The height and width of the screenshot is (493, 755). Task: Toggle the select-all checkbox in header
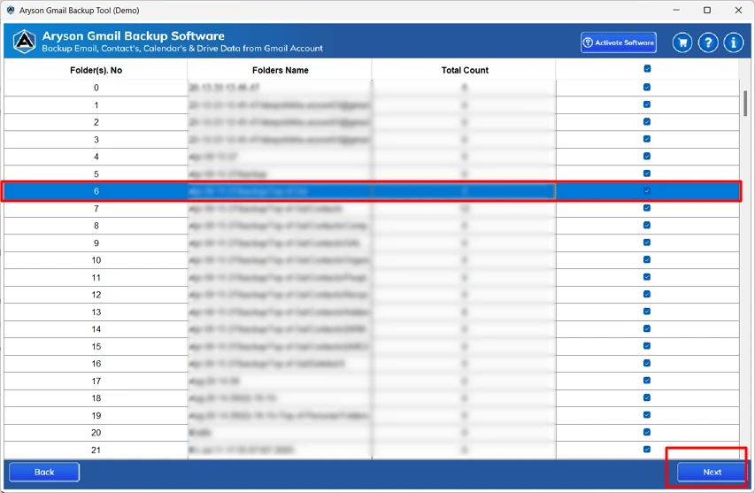[647, 69]
